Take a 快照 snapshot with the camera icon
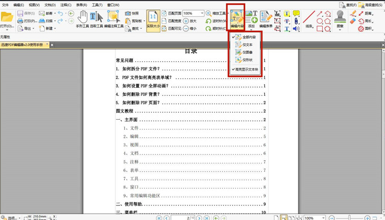The height and width of the screenshot is (220, 385). coord(128,14)
